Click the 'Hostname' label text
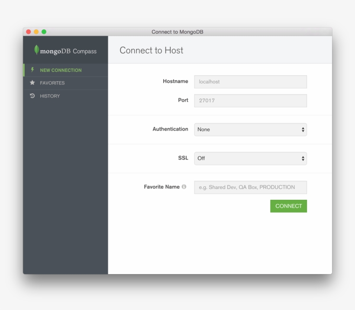 pos(175,81)
